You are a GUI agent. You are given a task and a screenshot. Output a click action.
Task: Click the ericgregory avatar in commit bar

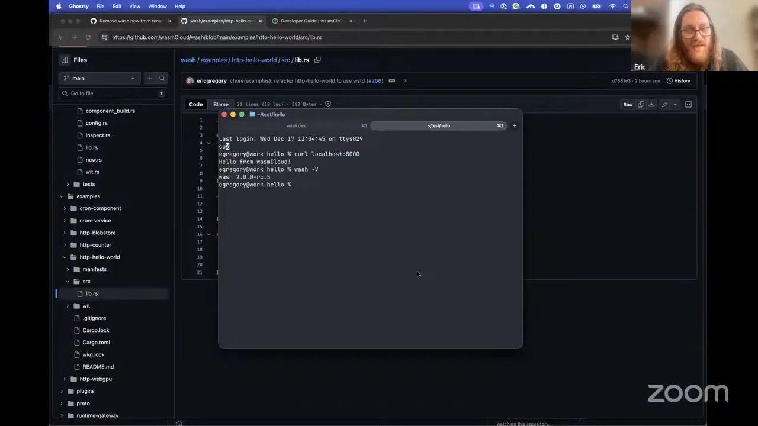pyautogui.click(x=189, y=81)
